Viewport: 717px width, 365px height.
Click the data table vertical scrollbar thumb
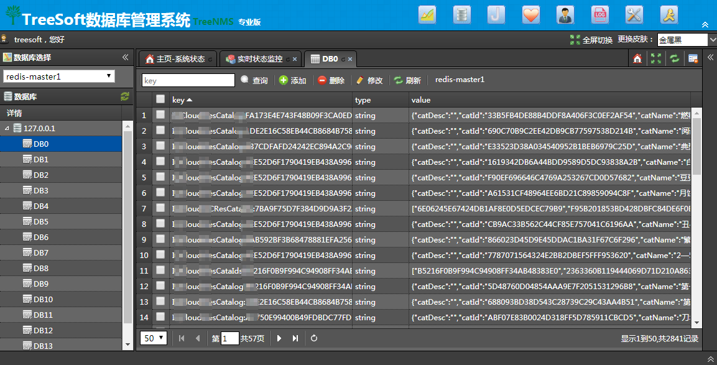696,146
